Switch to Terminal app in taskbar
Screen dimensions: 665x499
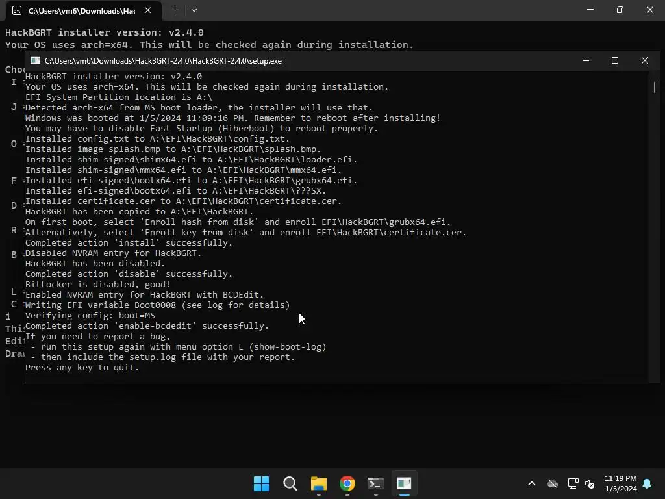pos(376,483)
